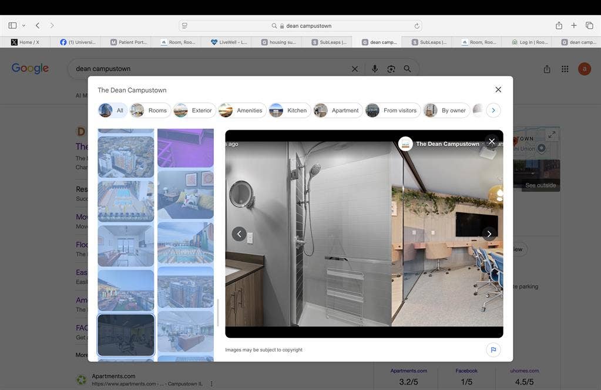The width and height of the screenshot is (601, 390).
Task: Open the bedroom with pillows thumbnail
Action: coord(186,195)
